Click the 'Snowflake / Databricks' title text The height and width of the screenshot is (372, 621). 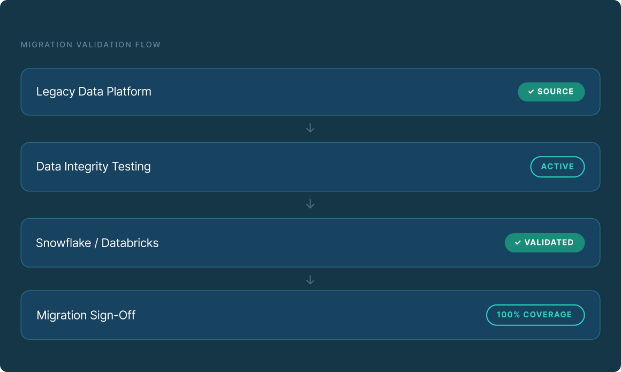click(97, 243)
